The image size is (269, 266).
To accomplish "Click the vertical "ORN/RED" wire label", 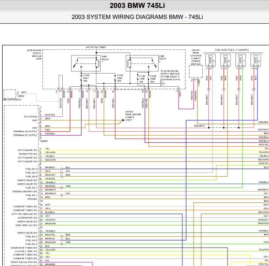I will click(196, 96).
